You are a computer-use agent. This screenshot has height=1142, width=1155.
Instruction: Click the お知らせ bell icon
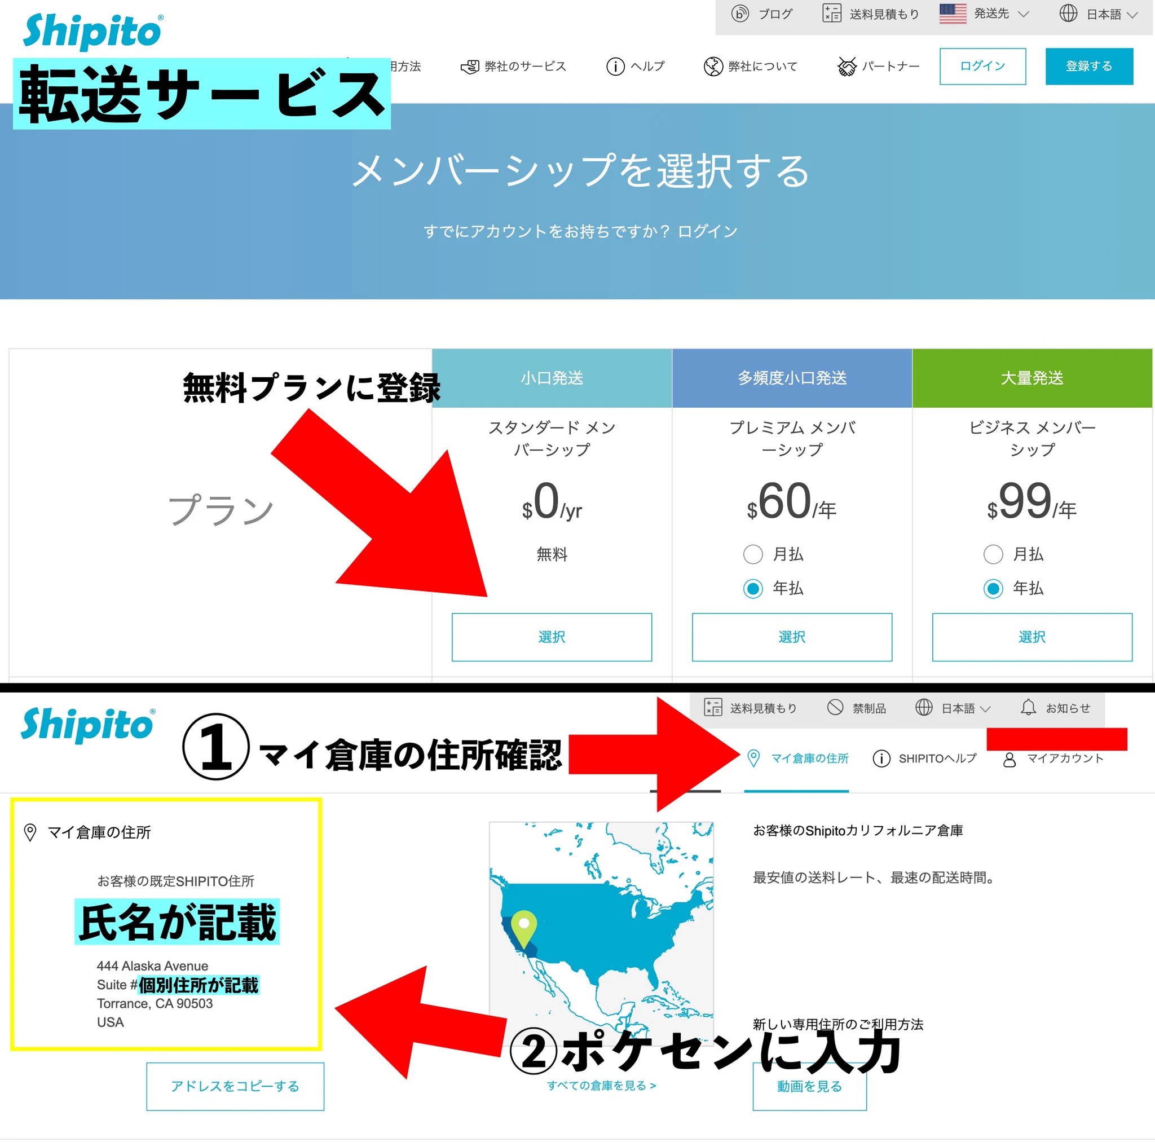[x=1028, y=707]
